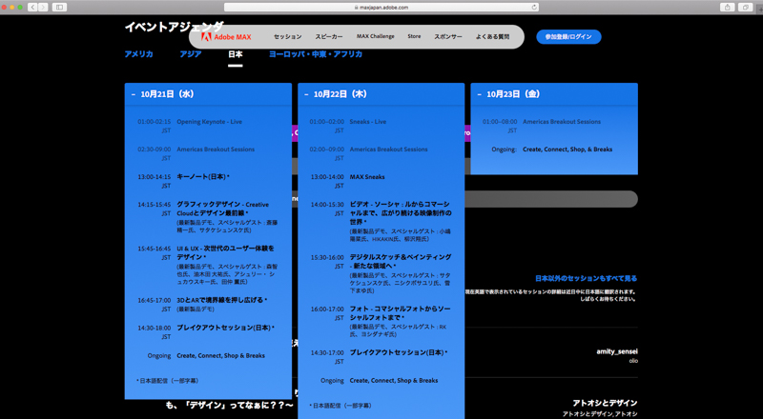The image size is (763, 419).
Task: Select the UI & UX 次世代のユーザー体験 session
Action: point(225,252)
